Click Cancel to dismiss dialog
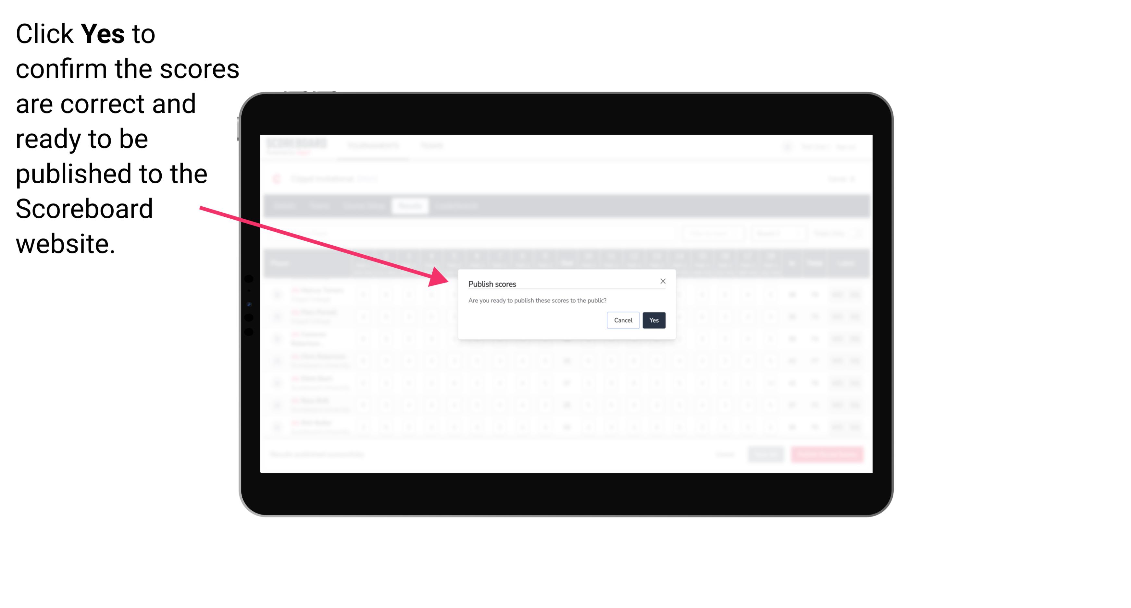Screen dimensions: 1131x608 click(624, 320)
